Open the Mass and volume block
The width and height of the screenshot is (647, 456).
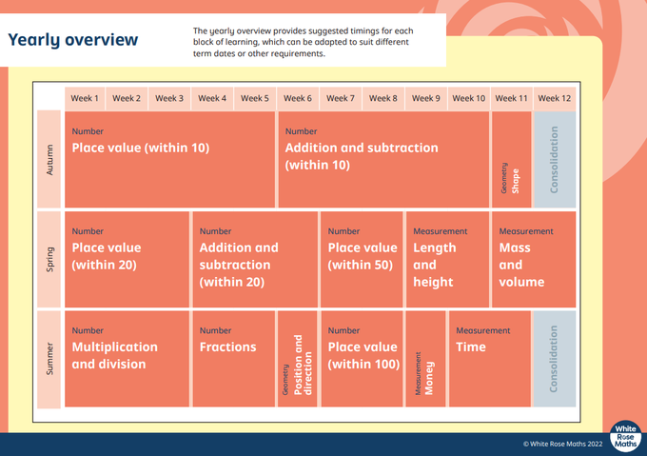coord(534,259)
